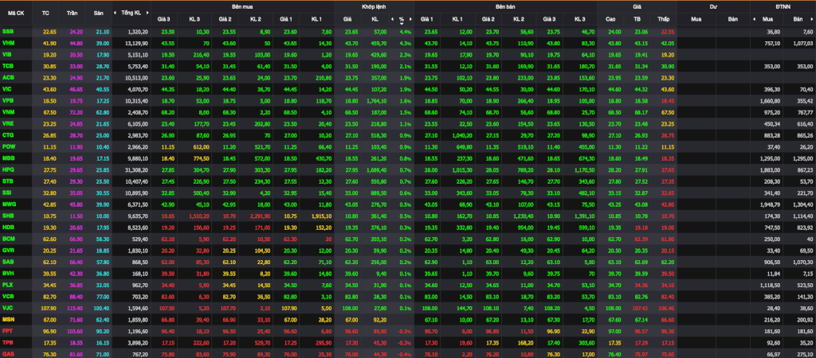The width and height of the screenshot is (816, 358).
Task: Open the SSI stock ticker
Action: [7, 193]
